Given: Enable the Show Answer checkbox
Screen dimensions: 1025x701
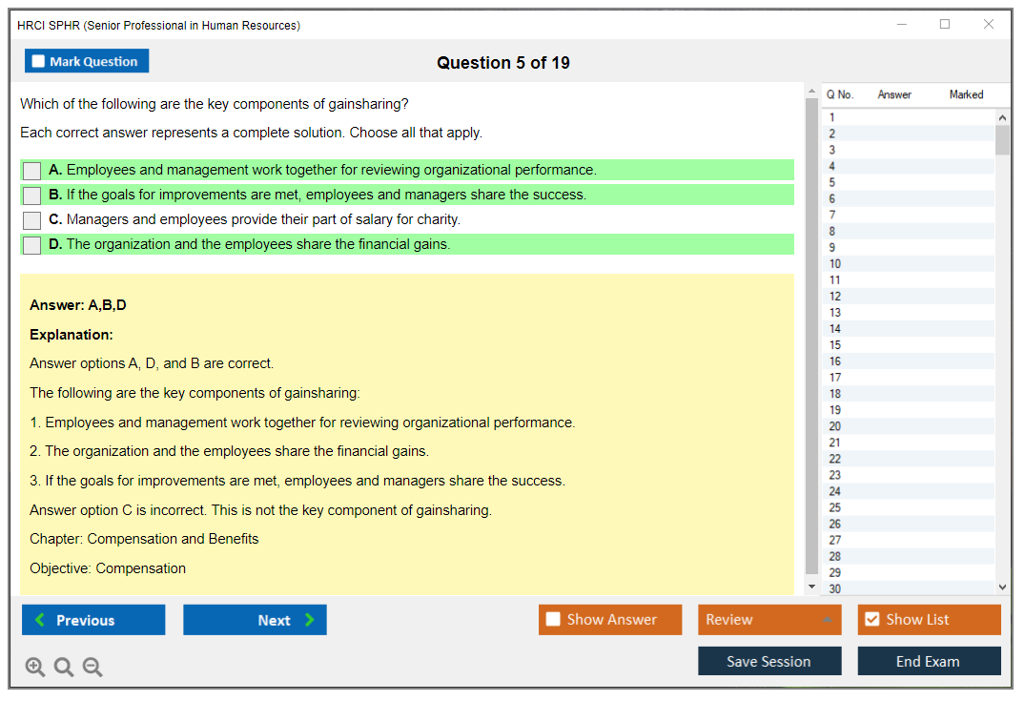Looking at the screenshot, I should coord(553,620).
